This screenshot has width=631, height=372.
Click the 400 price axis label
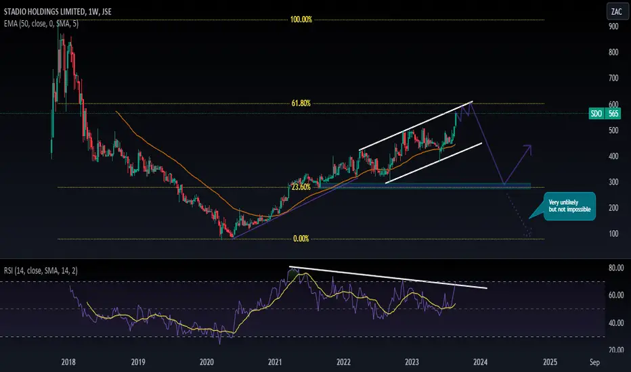(613, 156)
